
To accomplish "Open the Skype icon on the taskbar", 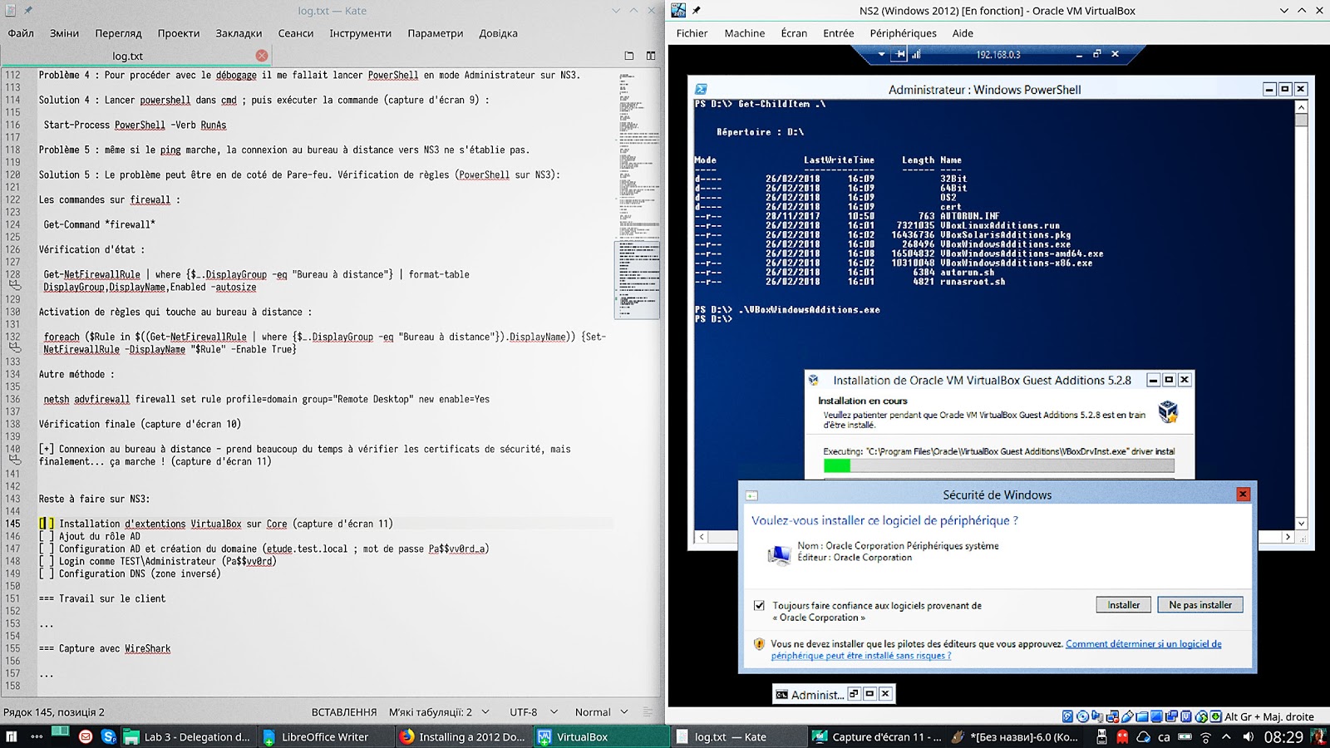I will 109,736.
